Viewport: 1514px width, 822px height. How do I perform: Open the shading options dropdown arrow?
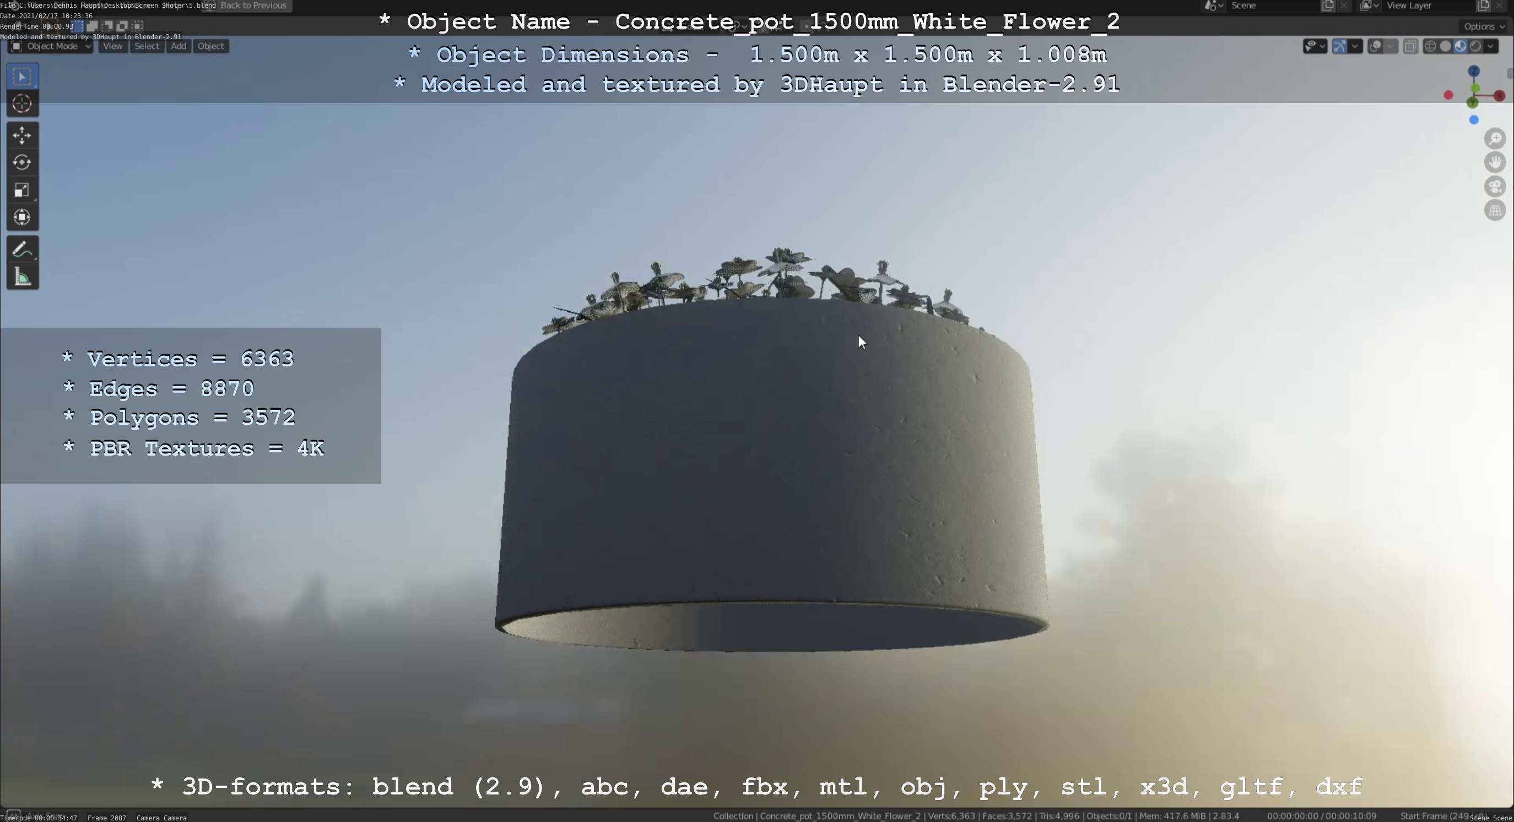point(1491,46)
